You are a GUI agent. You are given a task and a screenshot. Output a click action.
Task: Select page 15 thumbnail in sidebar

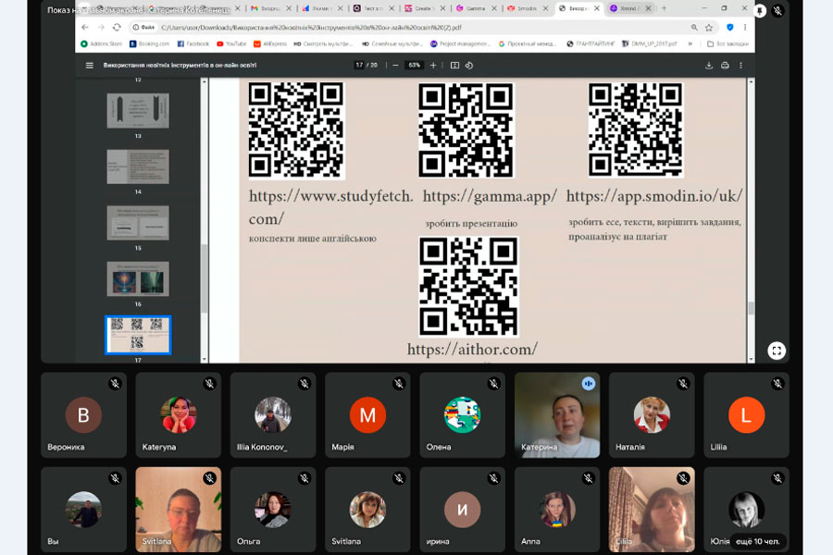(138, 223)
